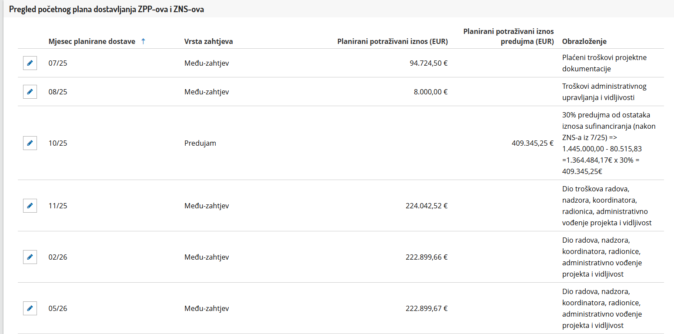The height and width of the screenshot is (334, 674).
Task: Click pencil icon for the 08/25 row
Action: pos(30,92)
